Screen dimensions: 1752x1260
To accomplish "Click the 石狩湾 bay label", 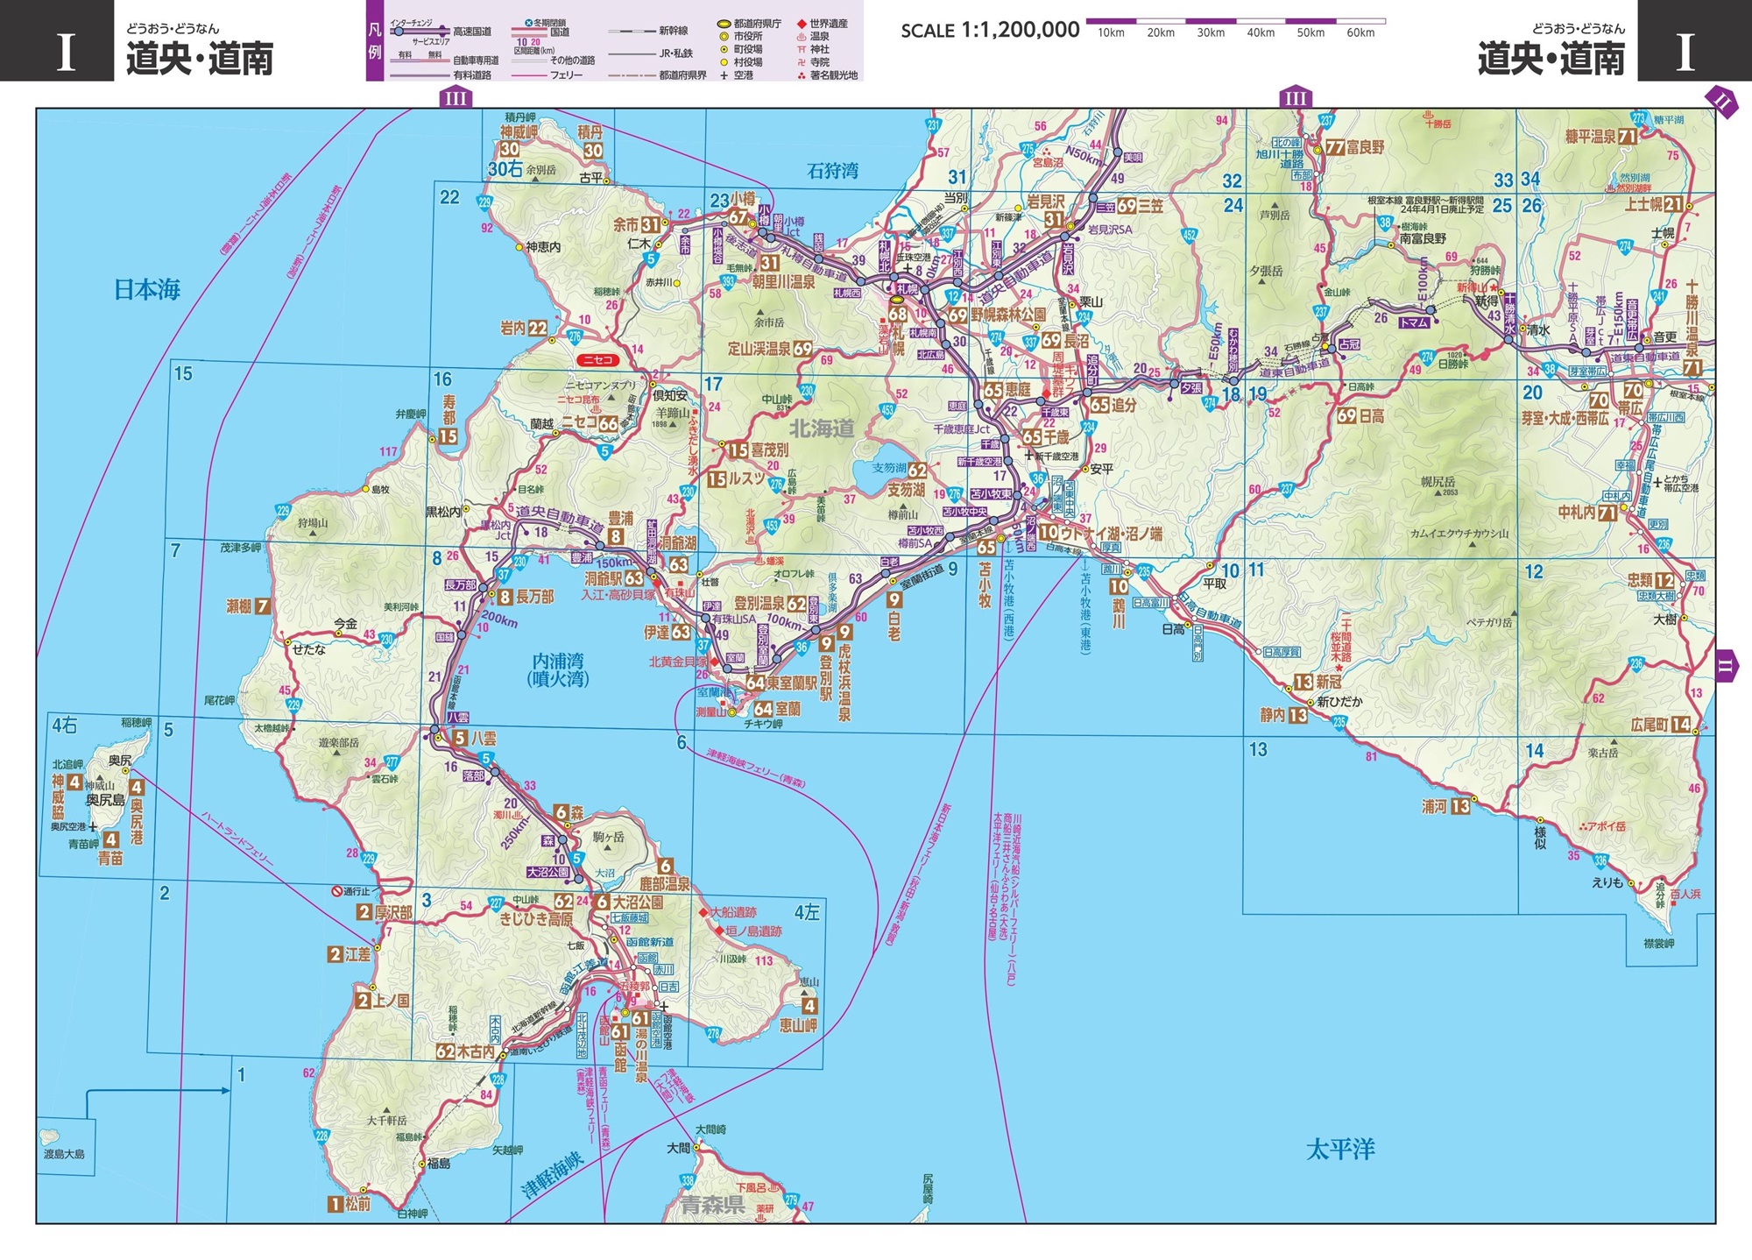I will (x=832, y=170).
